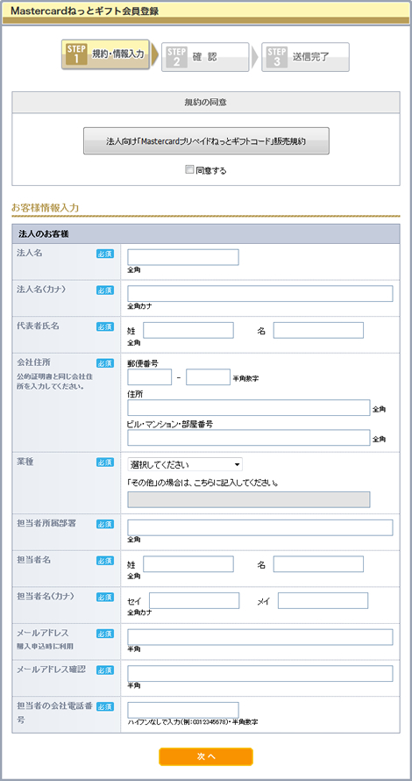Image resolution: width=412 pixels, height=781 pixels.
Task: Click the 法人のお客様 table header
Action: (206, 233)
